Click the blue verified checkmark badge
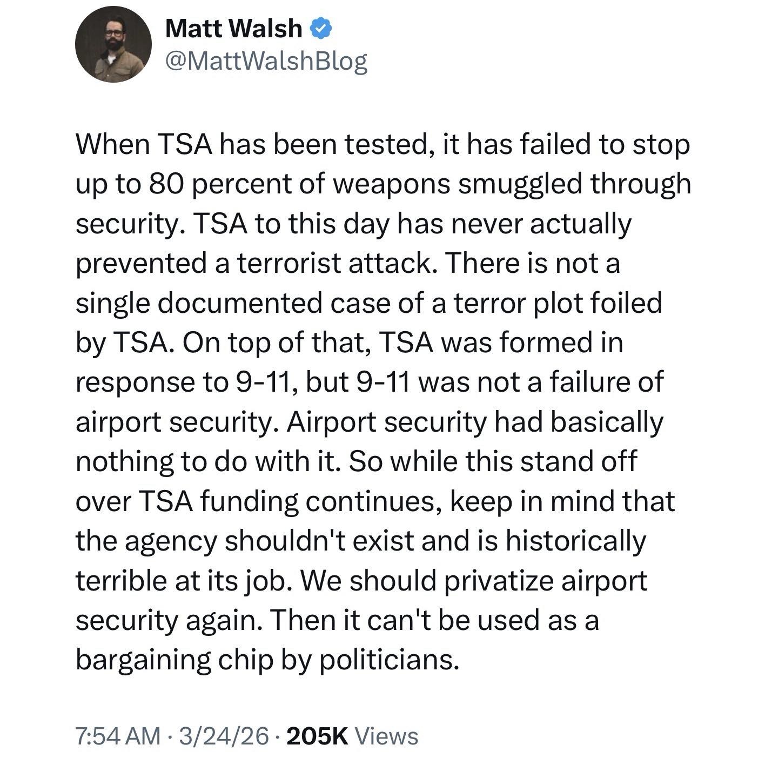765x765 pixels. click(x=321, y=28)
